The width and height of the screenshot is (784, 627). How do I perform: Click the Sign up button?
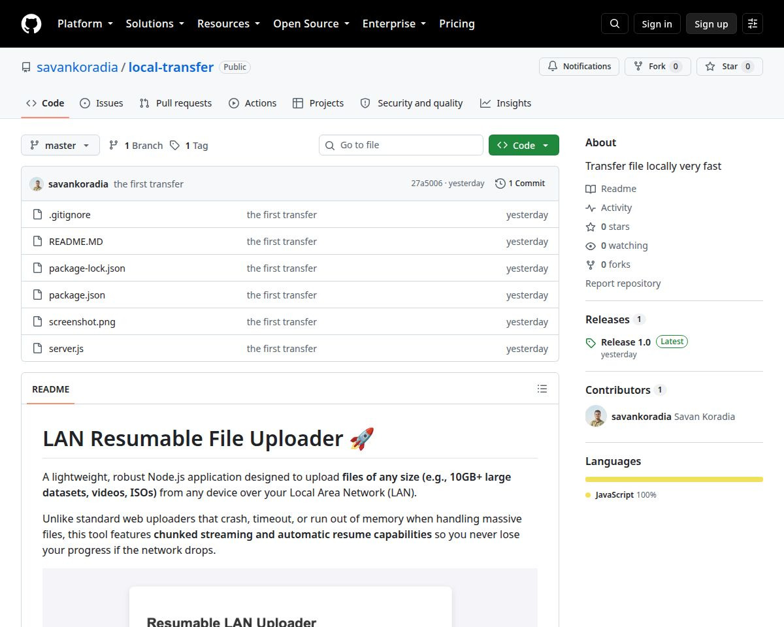coord(711,24)
